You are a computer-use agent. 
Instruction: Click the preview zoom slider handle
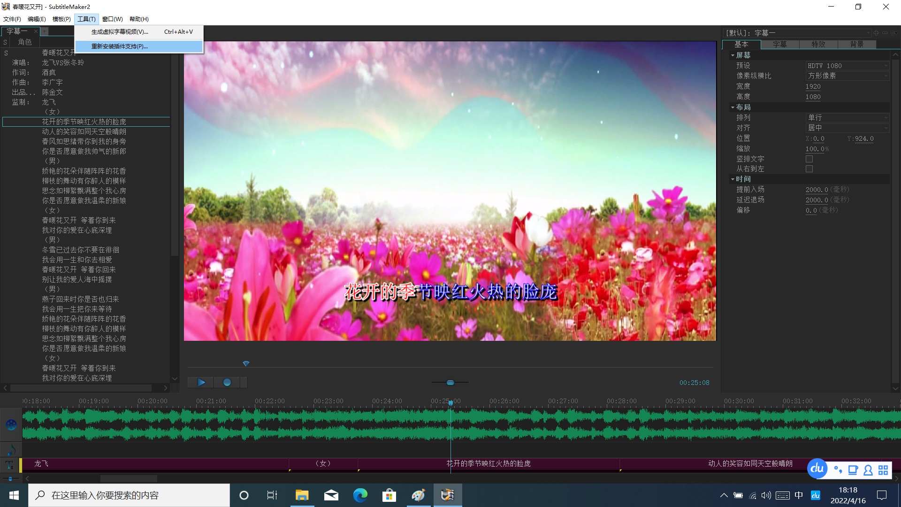coord(450,383)
